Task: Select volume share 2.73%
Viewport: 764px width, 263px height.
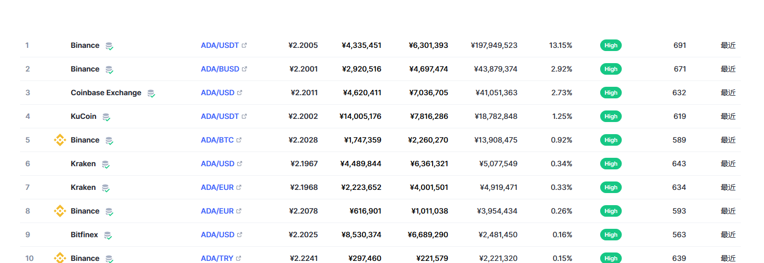Action: pos(562,93)
